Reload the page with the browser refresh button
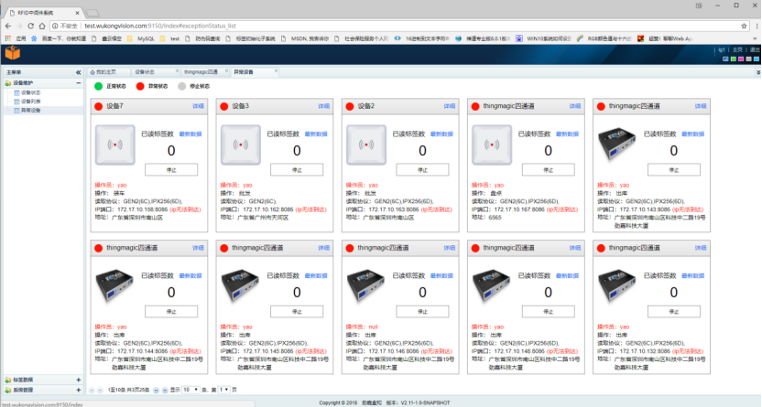 30,27
